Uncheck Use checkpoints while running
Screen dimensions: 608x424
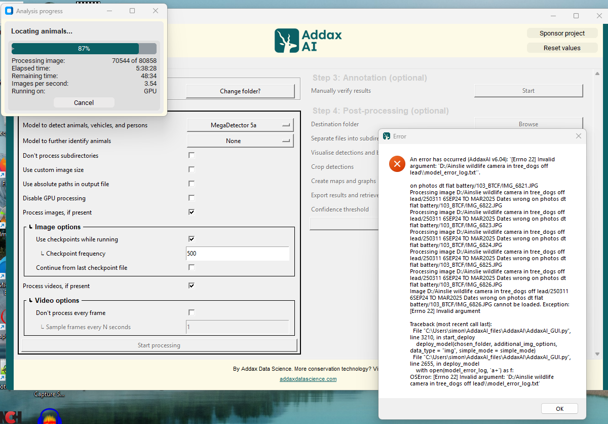192,239
